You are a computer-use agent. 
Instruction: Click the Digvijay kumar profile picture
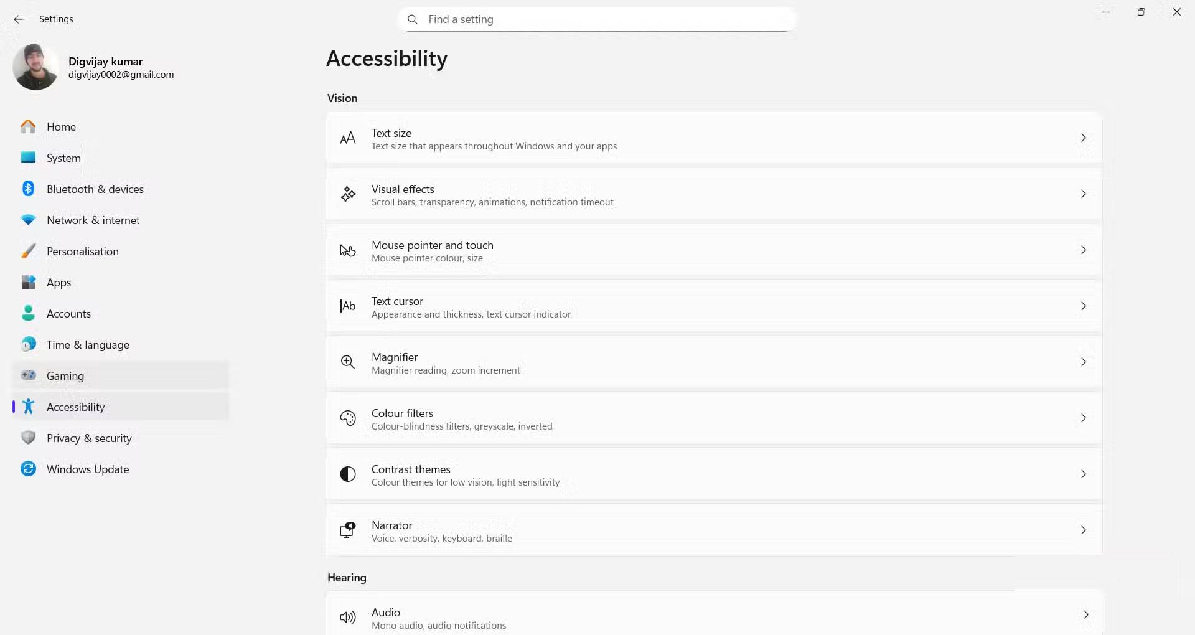(x=35, y=67)
